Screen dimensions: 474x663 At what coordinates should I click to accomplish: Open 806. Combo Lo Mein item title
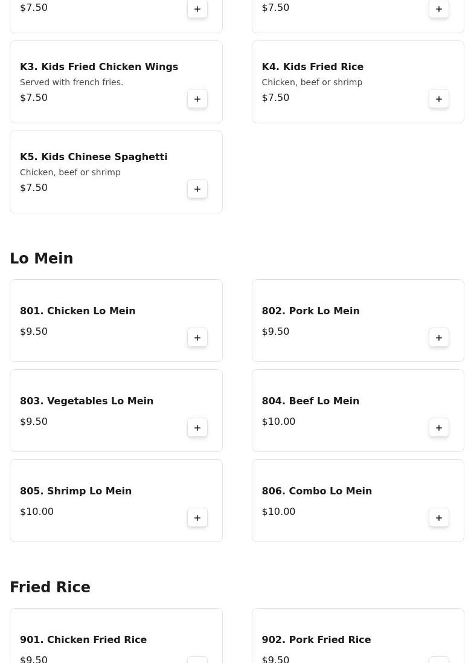317,491
